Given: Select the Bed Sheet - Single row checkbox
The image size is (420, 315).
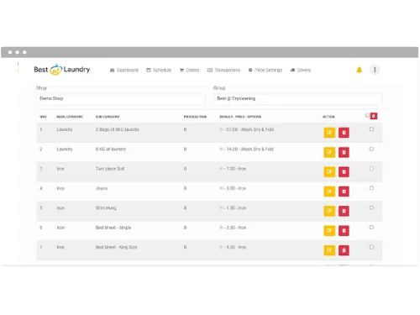Looking at the screenshot, I should (x=371, y=227).
